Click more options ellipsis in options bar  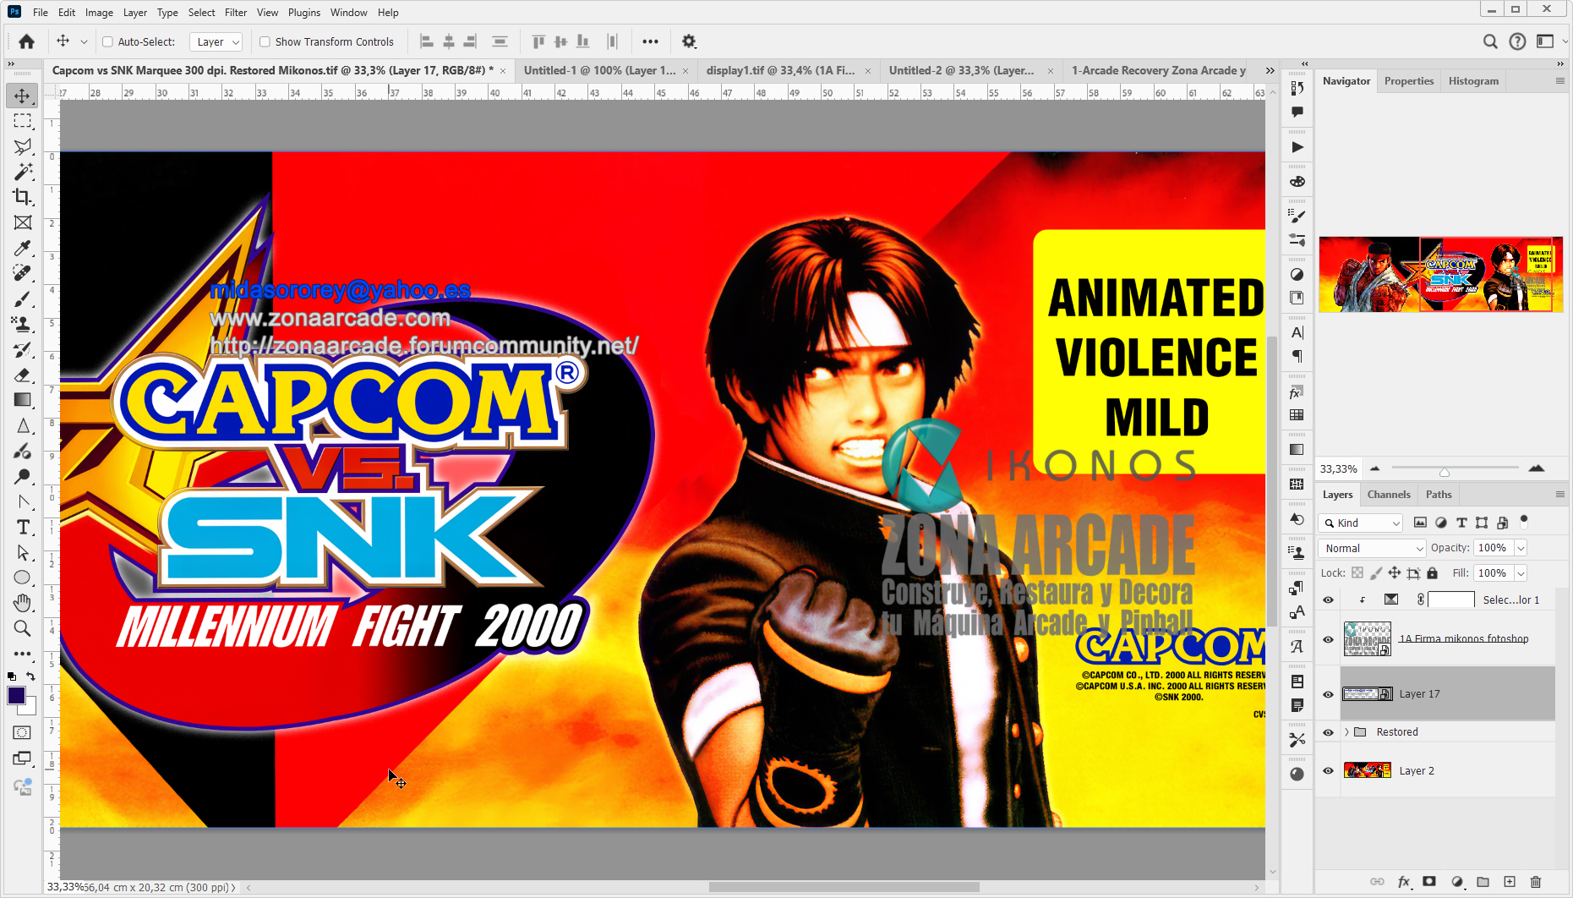pos(650,41)
